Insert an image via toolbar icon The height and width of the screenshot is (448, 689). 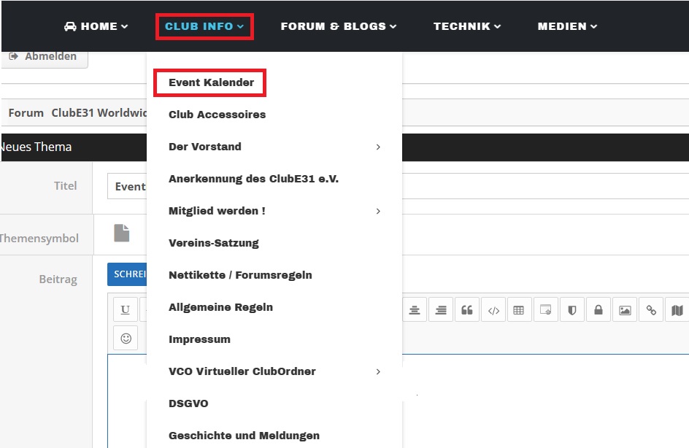point(625,310)
